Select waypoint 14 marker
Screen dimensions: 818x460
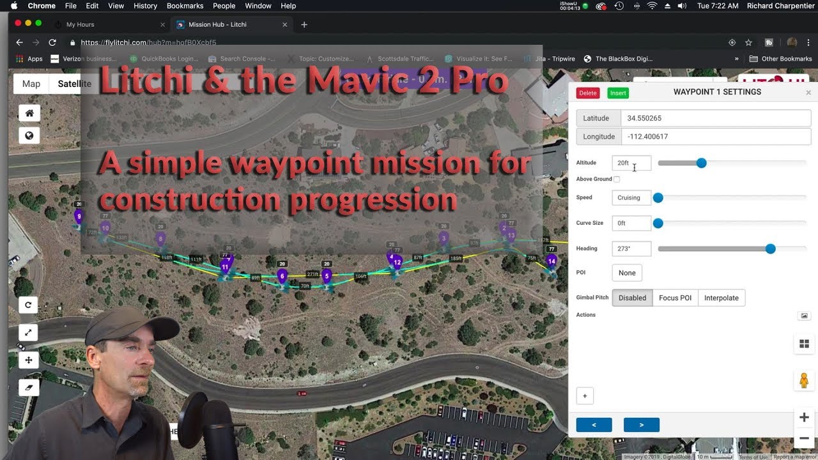click(552, 261)
